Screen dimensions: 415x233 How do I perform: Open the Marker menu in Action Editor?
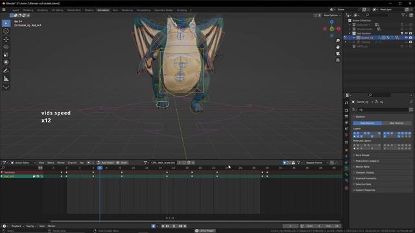pyautogui.click(x=61, y=162)
